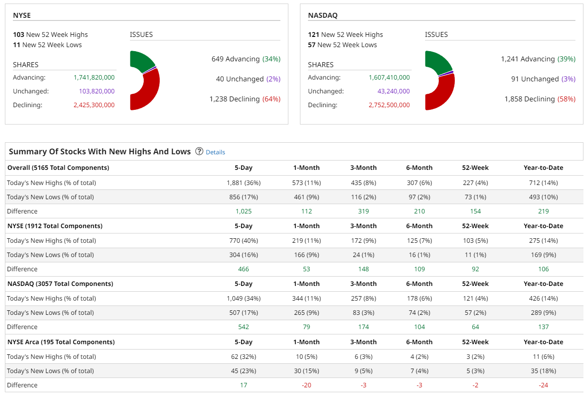Click NYSE 5-Day new highs '770 (40%)'
Screen dimensions: 587x398
coord(243,241)
